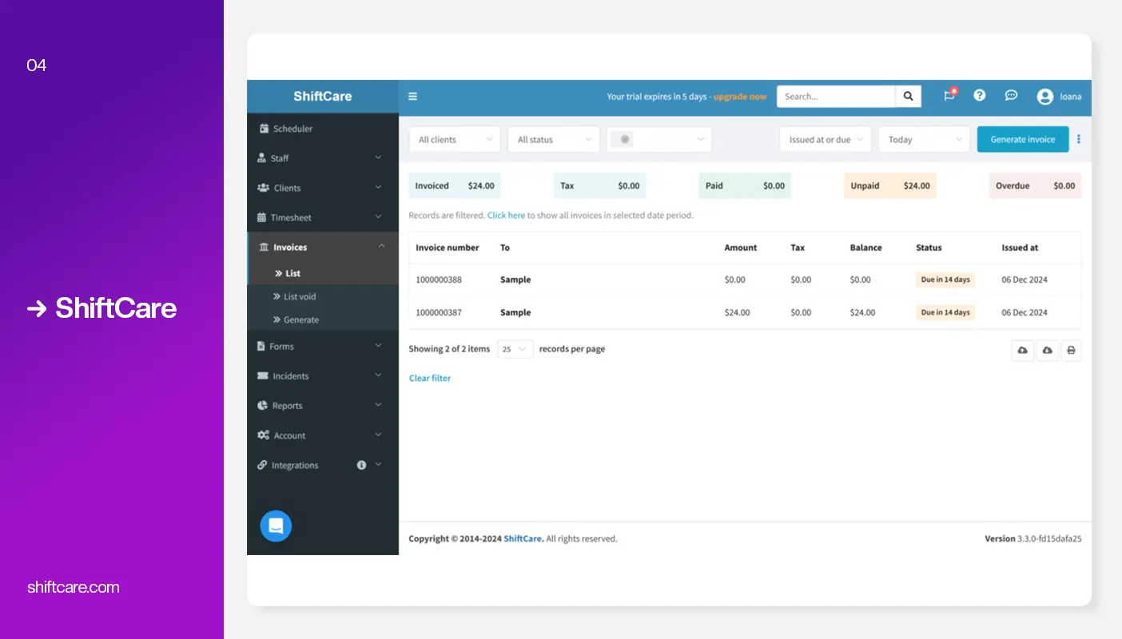Screen dimensions: 1122x639
Task: Click the Generate invoice button
Action: pyautogui.click(x=1023, y=140)
